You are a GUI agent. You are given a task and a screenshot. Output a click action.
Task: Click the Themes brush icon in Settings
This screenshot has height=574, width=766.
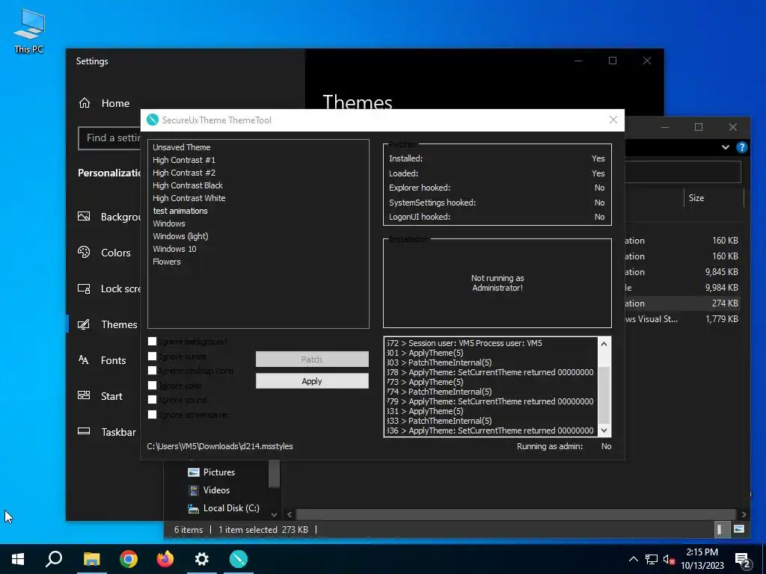pos(84,324)
